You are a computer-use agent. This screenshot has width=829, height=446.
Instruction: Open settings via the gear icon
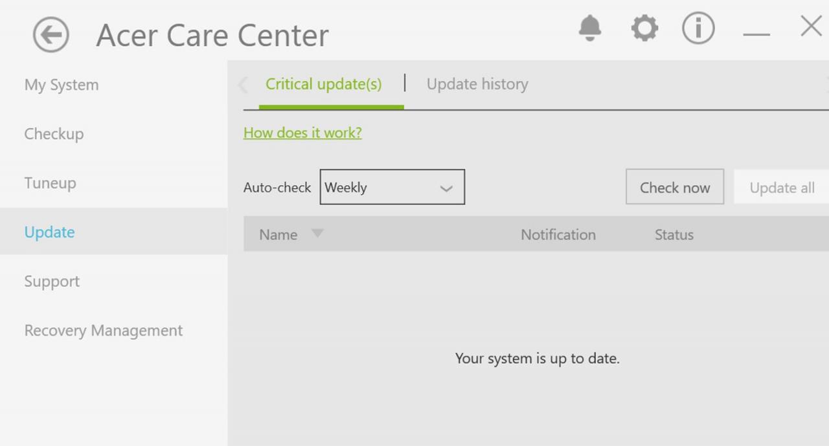tap(644, 28)
